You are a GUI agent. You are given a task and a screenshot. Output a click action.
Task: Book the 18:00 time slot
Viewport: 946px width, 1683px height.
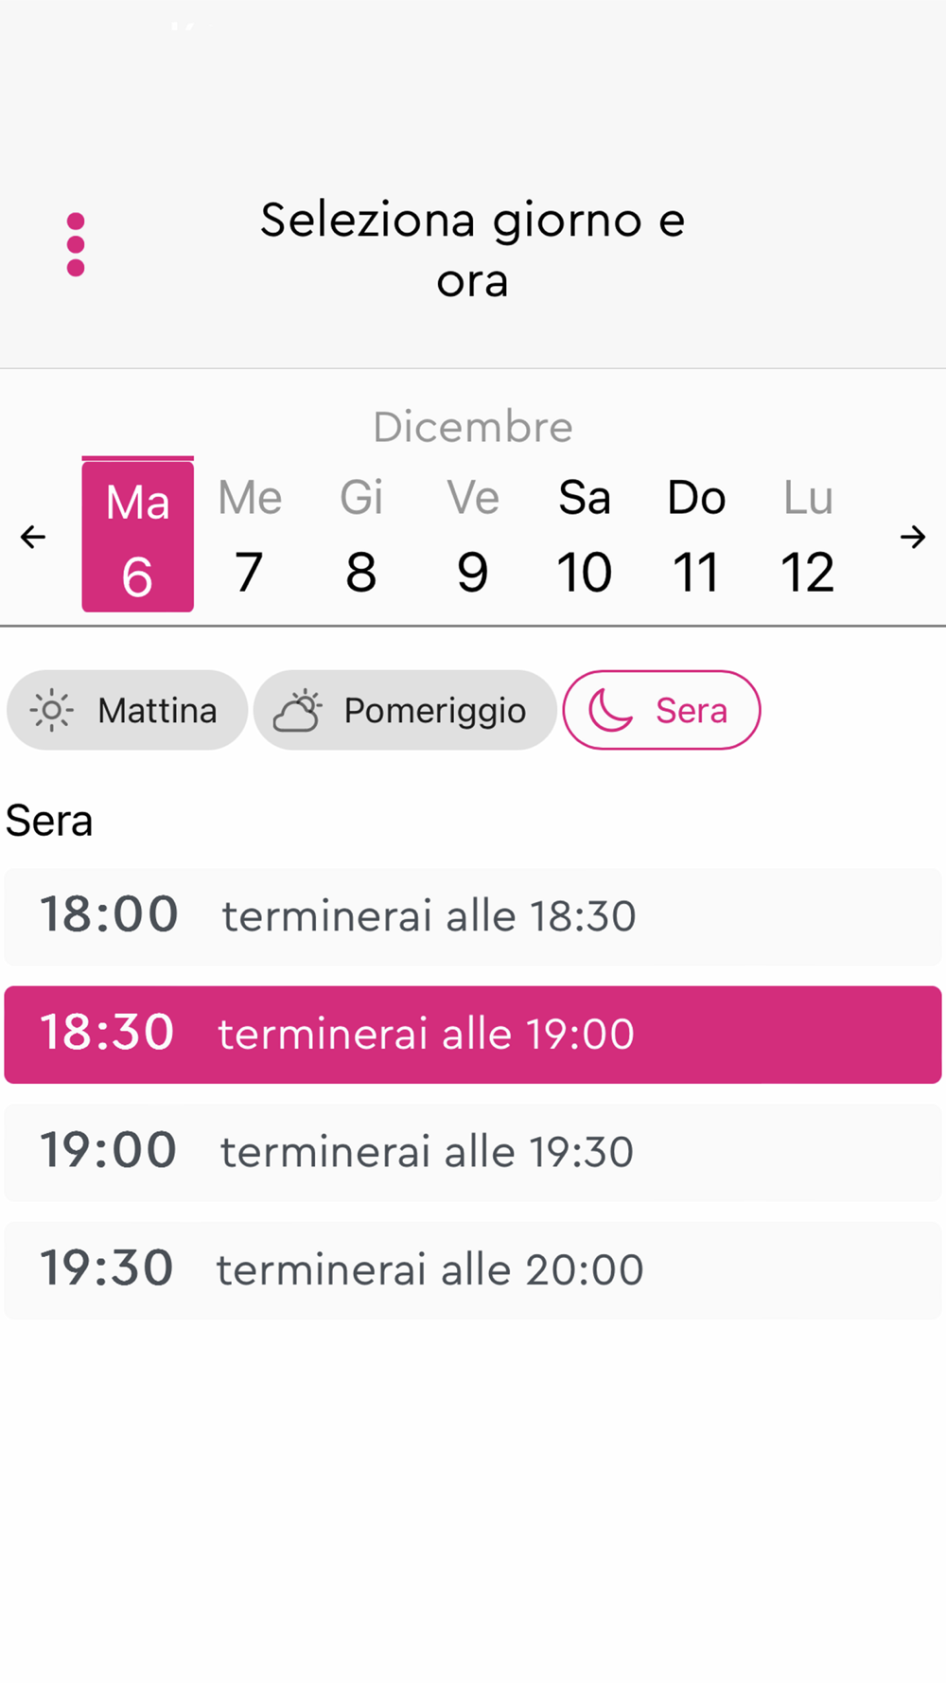[x=473, y=916]
